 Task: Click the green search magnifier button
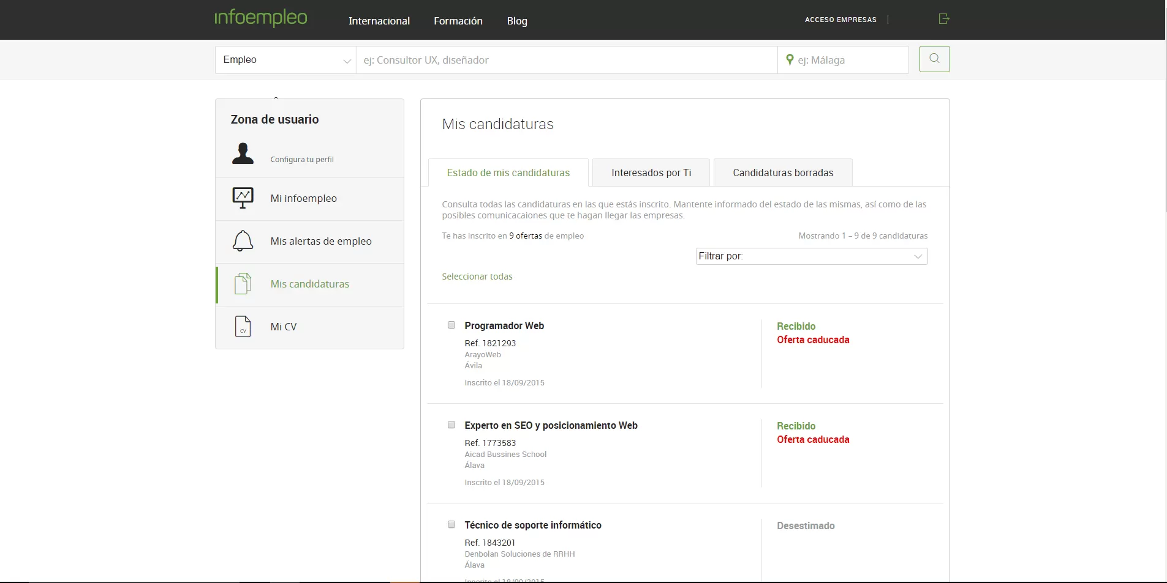pyautogui.click(x=934, y=59)
